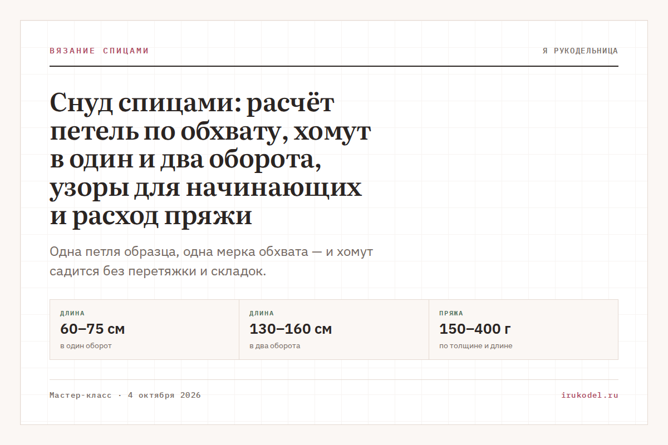Select the '150–400 г' yarn value
The height and width of the screenshot is (445, 668).
point(475,329)
